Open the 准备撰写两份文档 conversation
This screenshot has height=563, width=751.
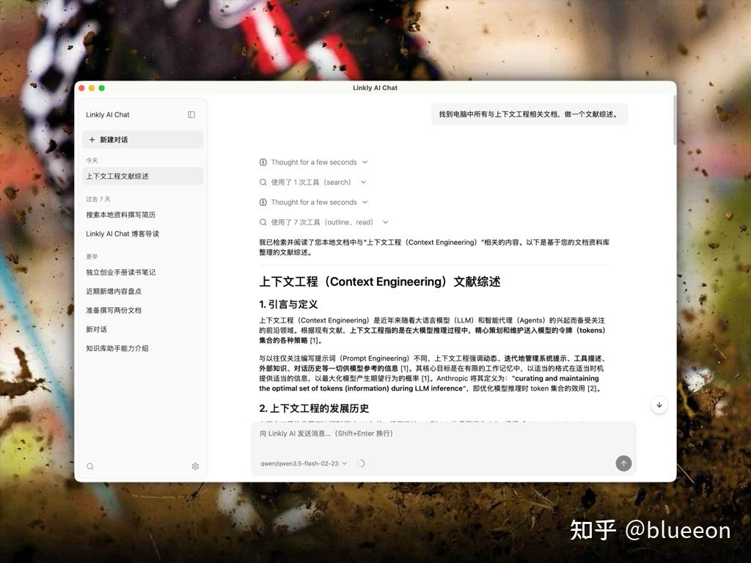[x=143, y=310]
